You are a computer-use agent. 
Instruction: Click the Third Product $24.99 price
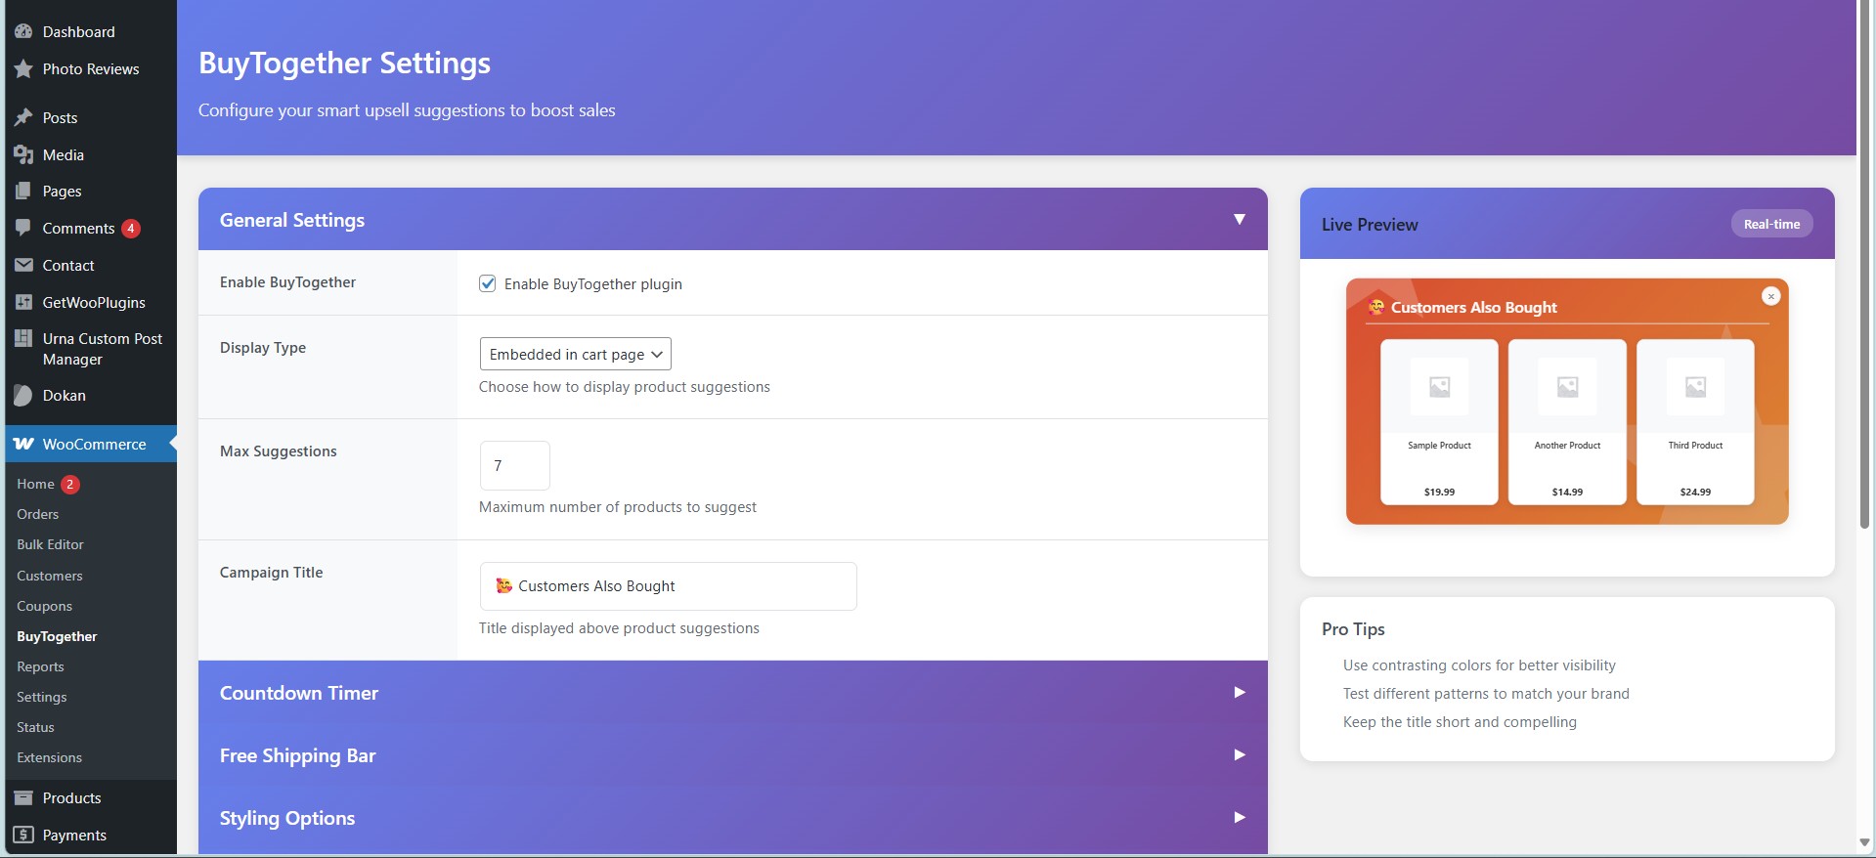(1695, 492)
